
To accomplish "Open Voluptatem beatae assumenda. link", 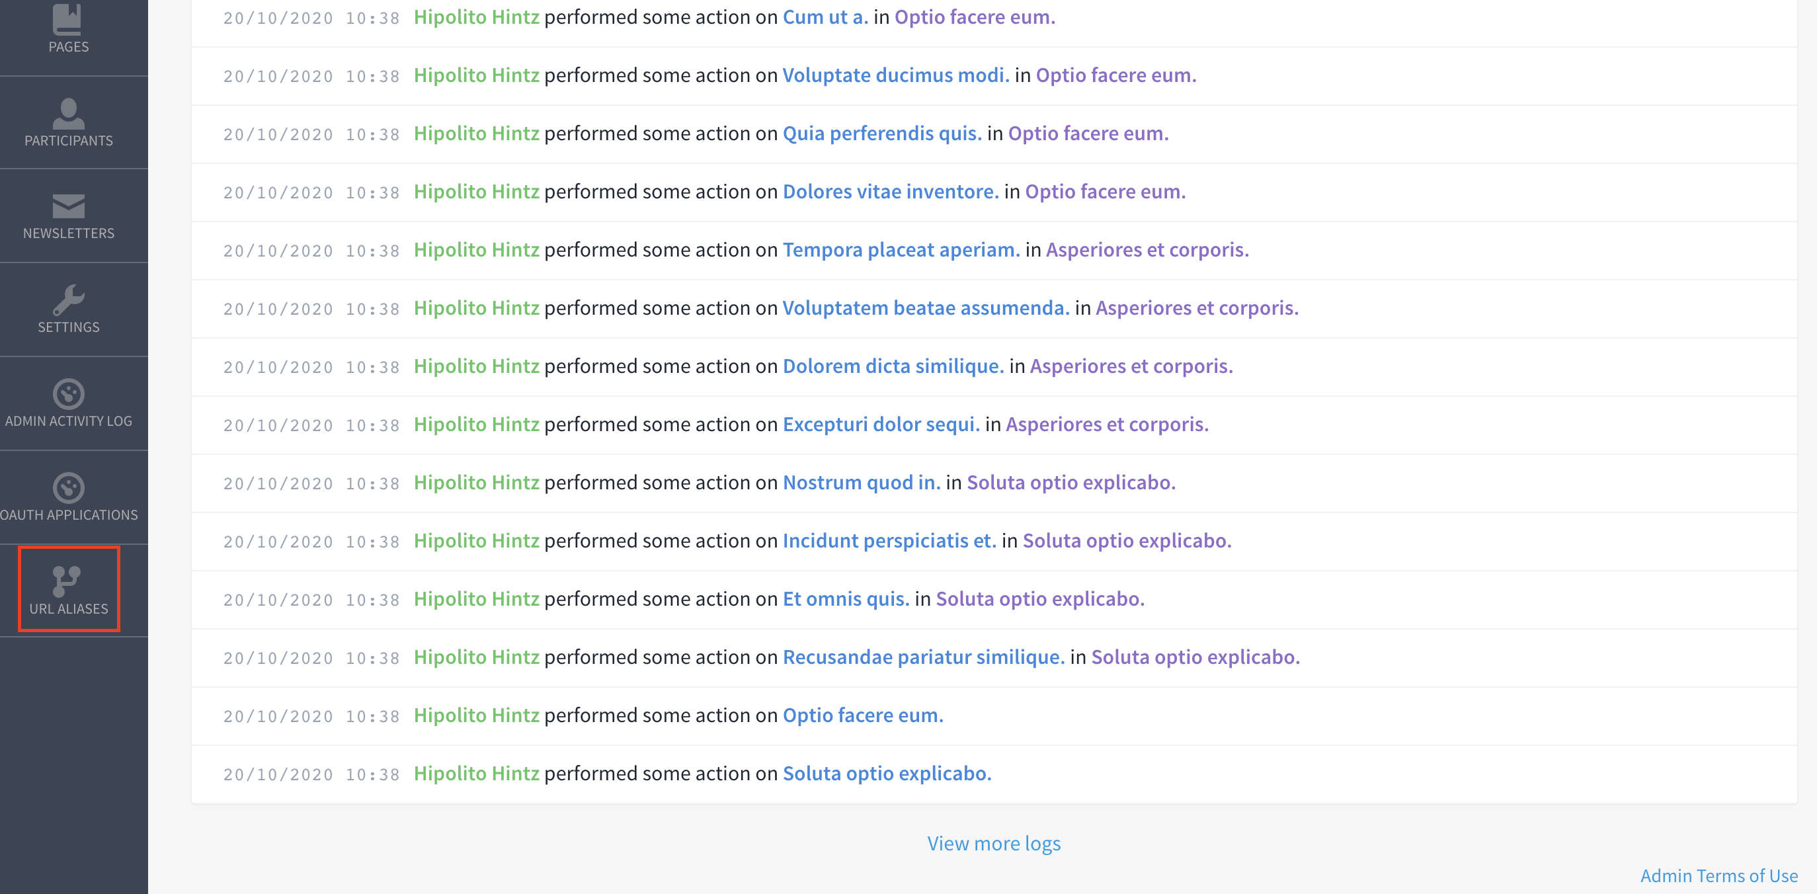I will point(926,307).
